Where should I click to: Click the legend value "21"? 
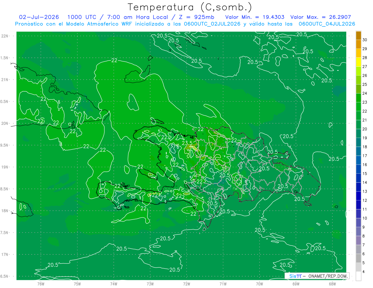(x=365, y=120)
